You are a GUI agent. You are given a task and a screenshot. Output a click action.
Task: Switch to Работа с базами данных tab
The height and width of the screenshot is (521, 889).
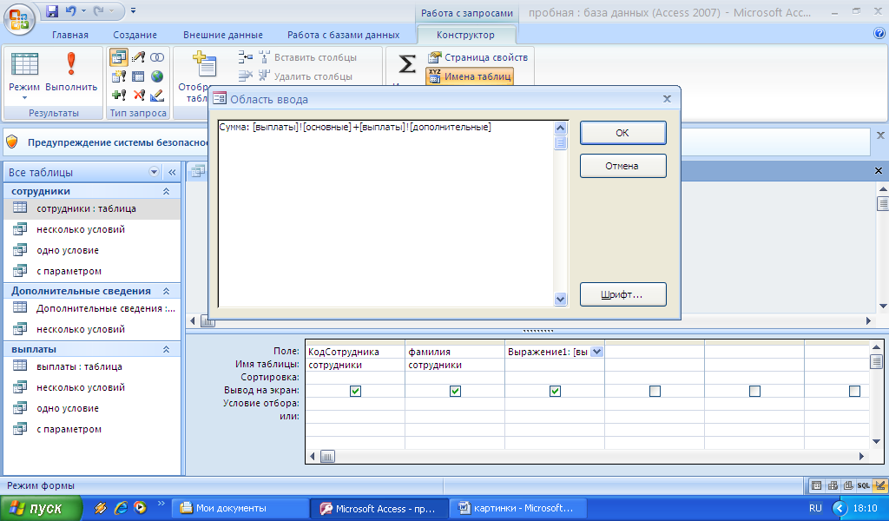tap(344, 35)
